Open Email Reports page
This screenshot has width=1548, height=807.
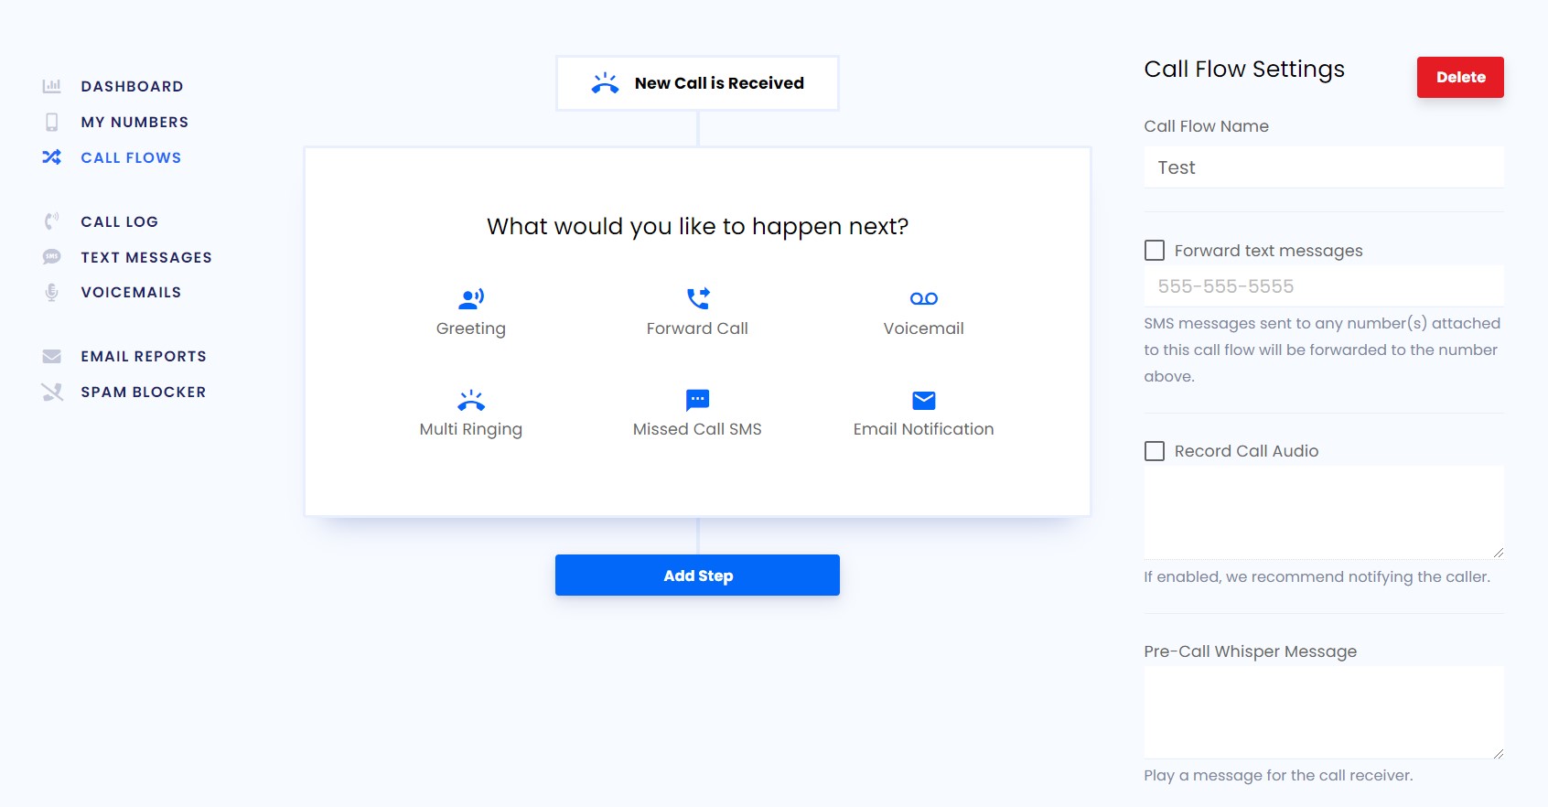coord(144,356)
